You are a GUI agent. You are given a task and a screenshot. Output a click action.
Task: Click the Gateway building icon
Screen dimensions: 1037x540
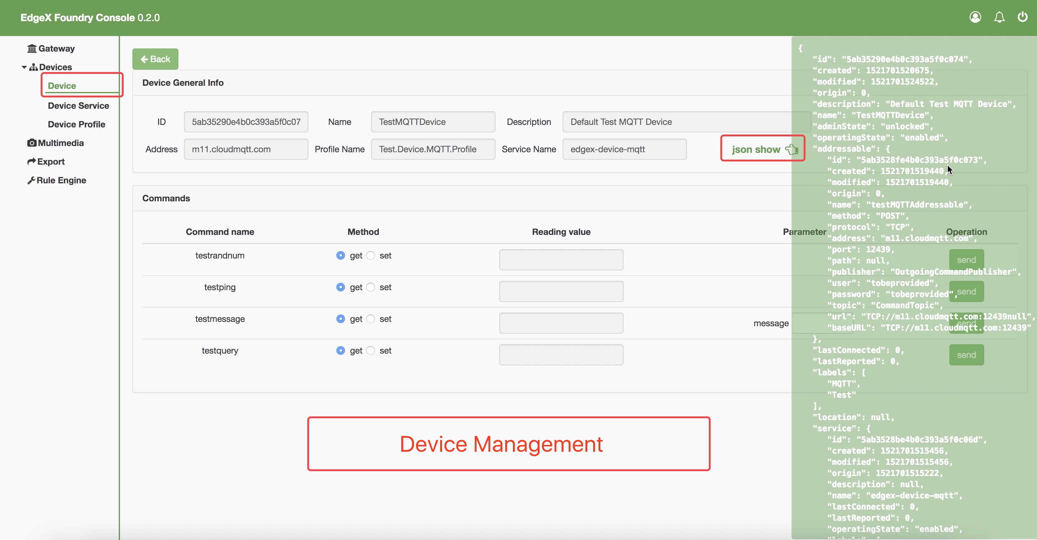click(32, 49)
